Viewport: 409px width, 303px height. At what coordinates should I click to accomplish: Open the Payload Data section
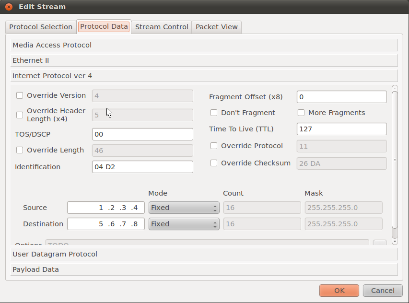pos(204,269)
